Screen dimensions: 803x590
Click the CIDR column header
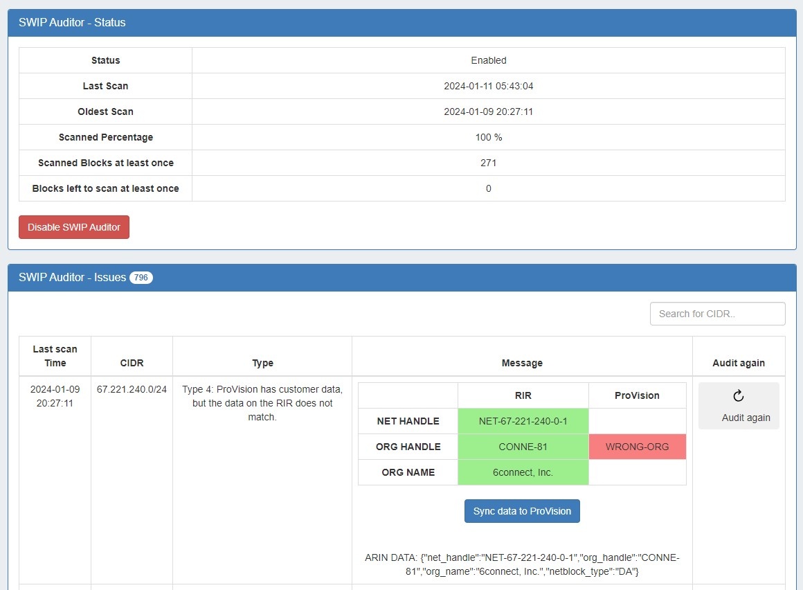[x=132, y=363]
